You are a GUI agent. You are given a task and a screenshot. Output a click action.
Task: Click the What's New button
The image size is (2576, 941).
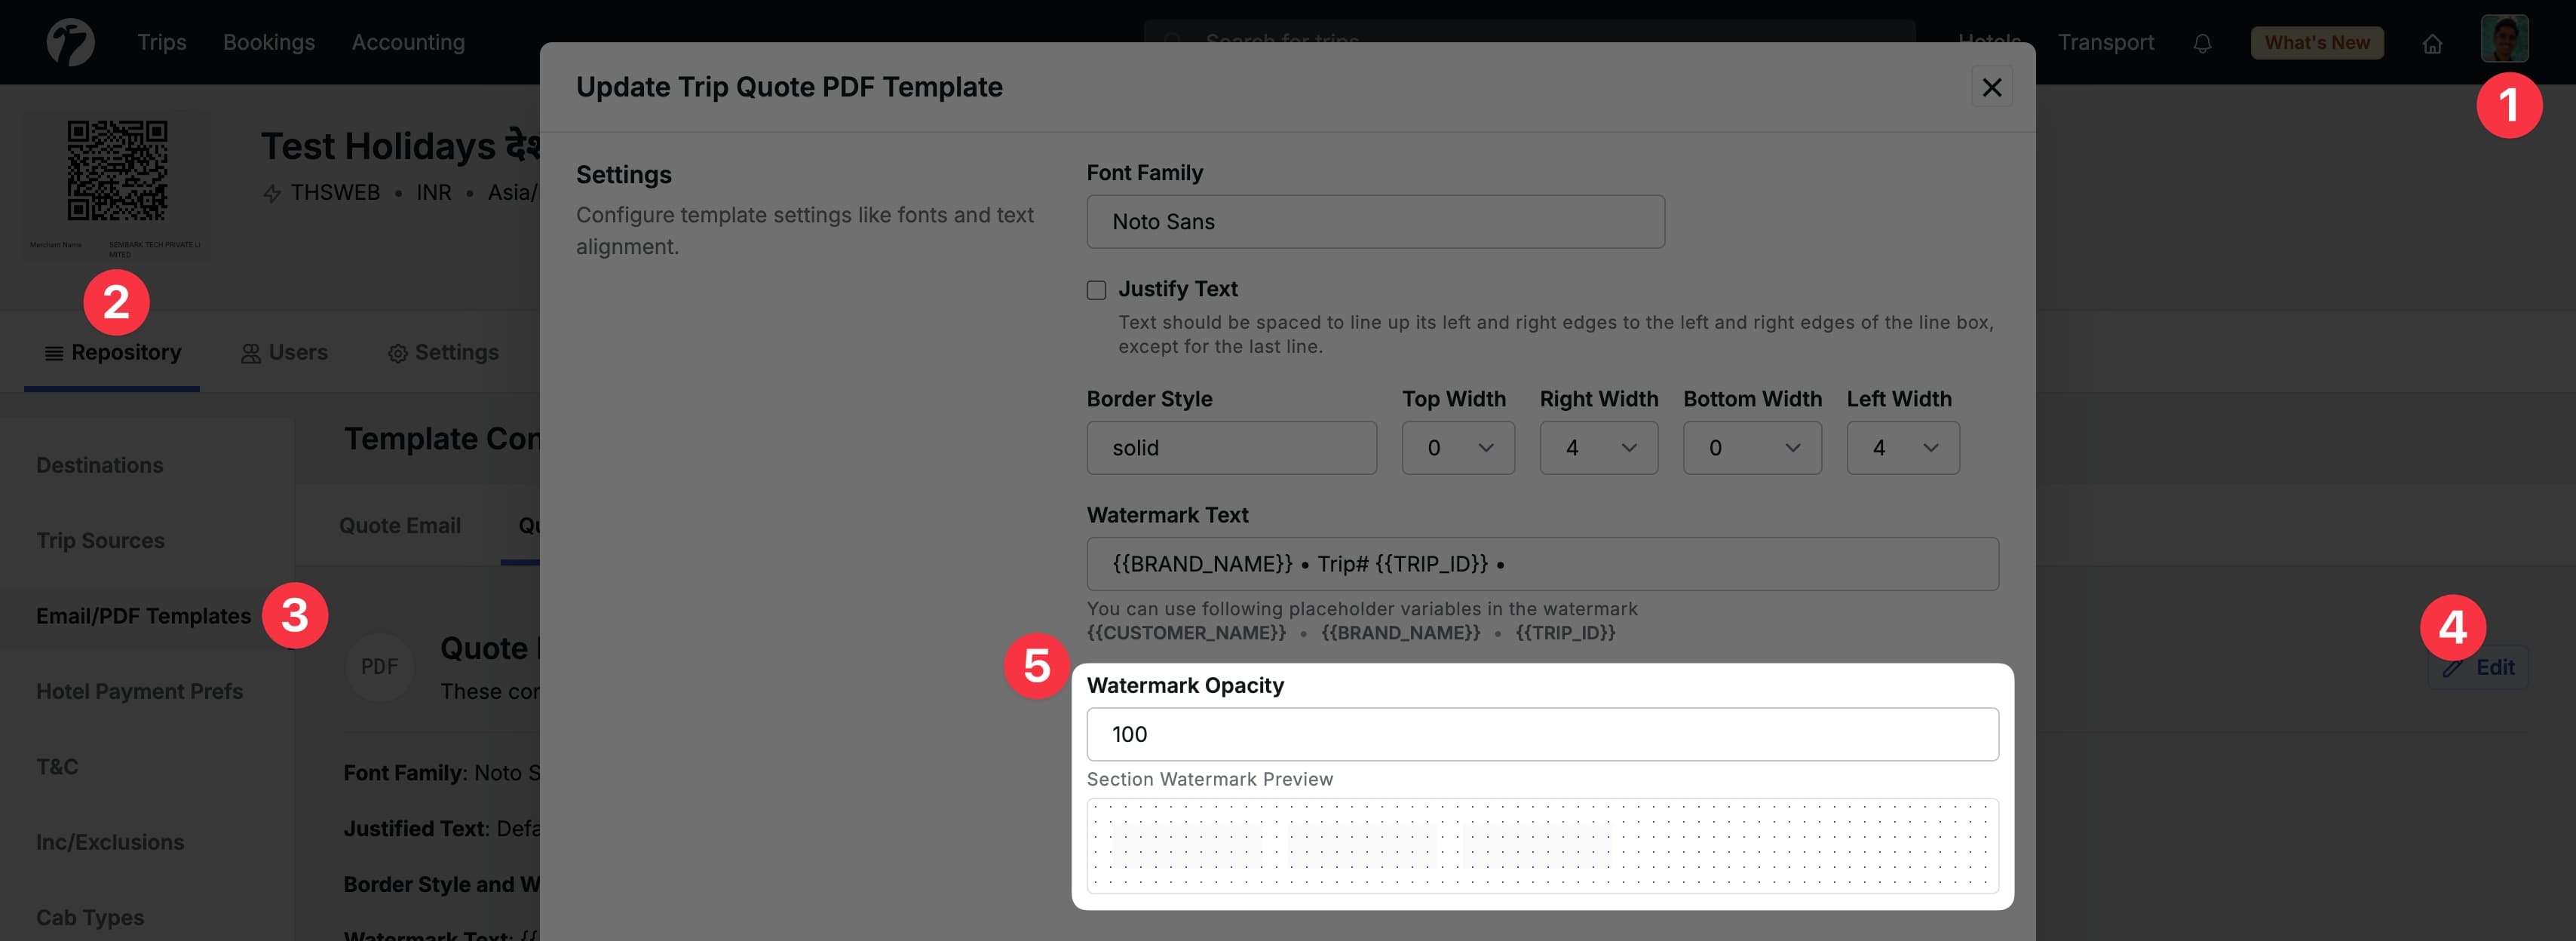coord(2317,42)
